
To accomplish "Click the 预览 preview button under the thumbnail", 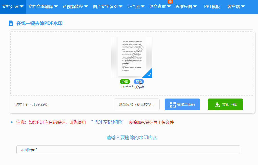I will [138, 82].
